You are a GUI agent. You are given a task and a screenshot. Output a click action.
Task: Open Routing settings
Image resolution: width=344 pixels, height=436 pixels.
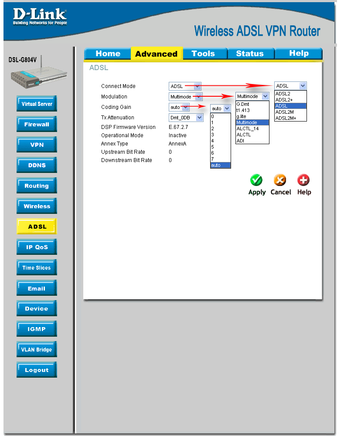[37, 186]
